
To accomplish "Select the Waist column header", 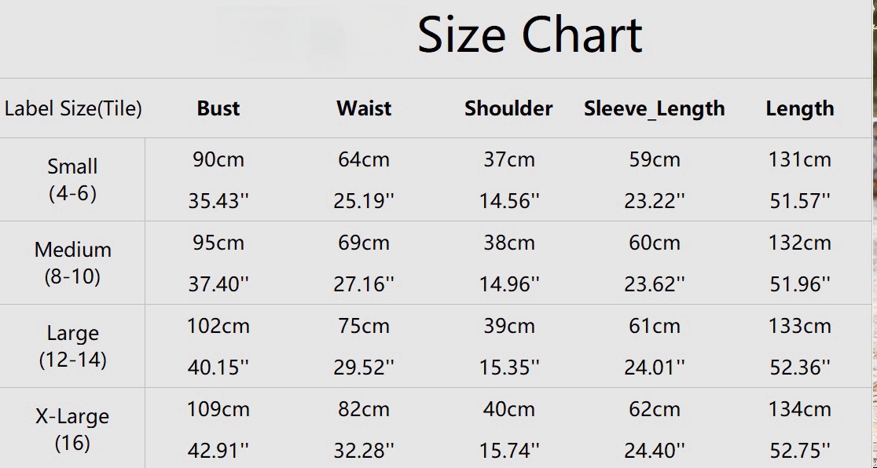I will (x=364, y=108).
